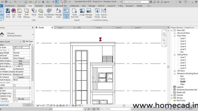Click the keyword search box
This screenshot has height=111, width=198.
(136, 2)
